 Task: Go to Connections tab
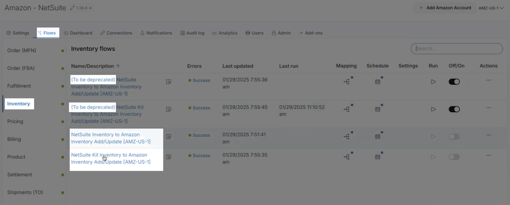[116, 33]
